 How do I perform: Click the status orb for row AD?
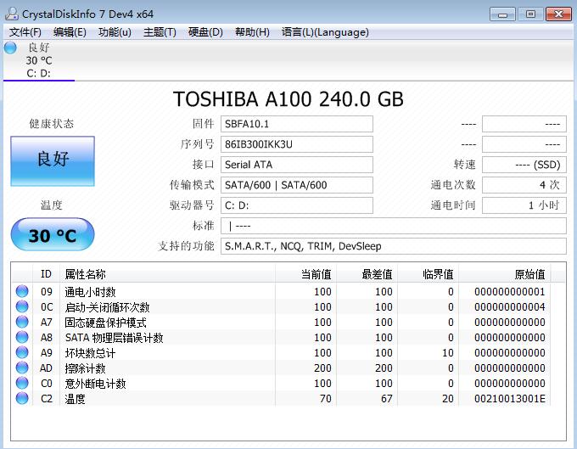(22, 368)
